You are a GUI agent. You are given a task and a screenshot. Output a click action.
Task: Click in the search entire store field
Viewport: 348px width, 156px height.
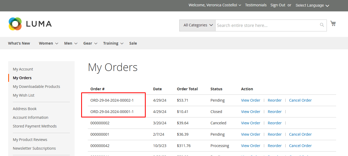point(267,25)
